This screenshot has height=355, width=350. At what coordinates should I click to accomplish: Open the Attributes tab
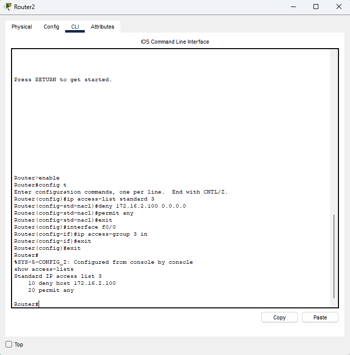pyautogui.click(x=102, y=27)
